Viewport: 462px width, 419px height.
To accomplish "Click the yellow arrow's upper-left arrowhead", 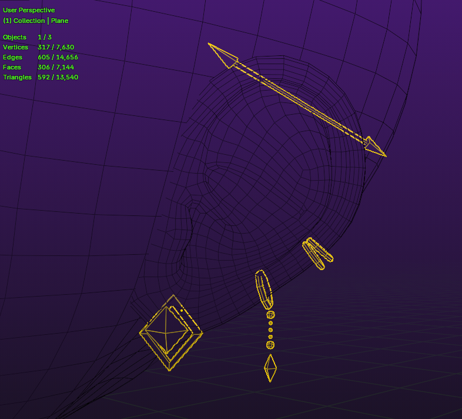I will [x=223, y=55].
